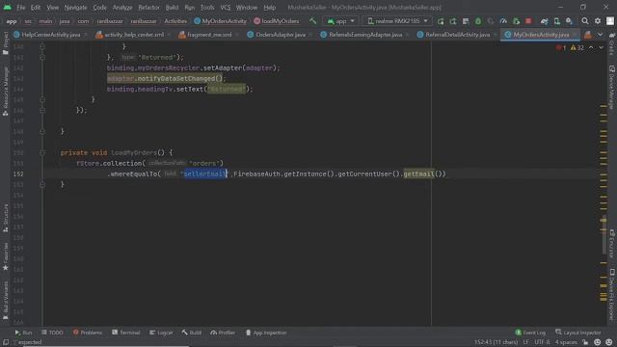Open the TODO tool window button
617x347 pixels.
point(52,333)
